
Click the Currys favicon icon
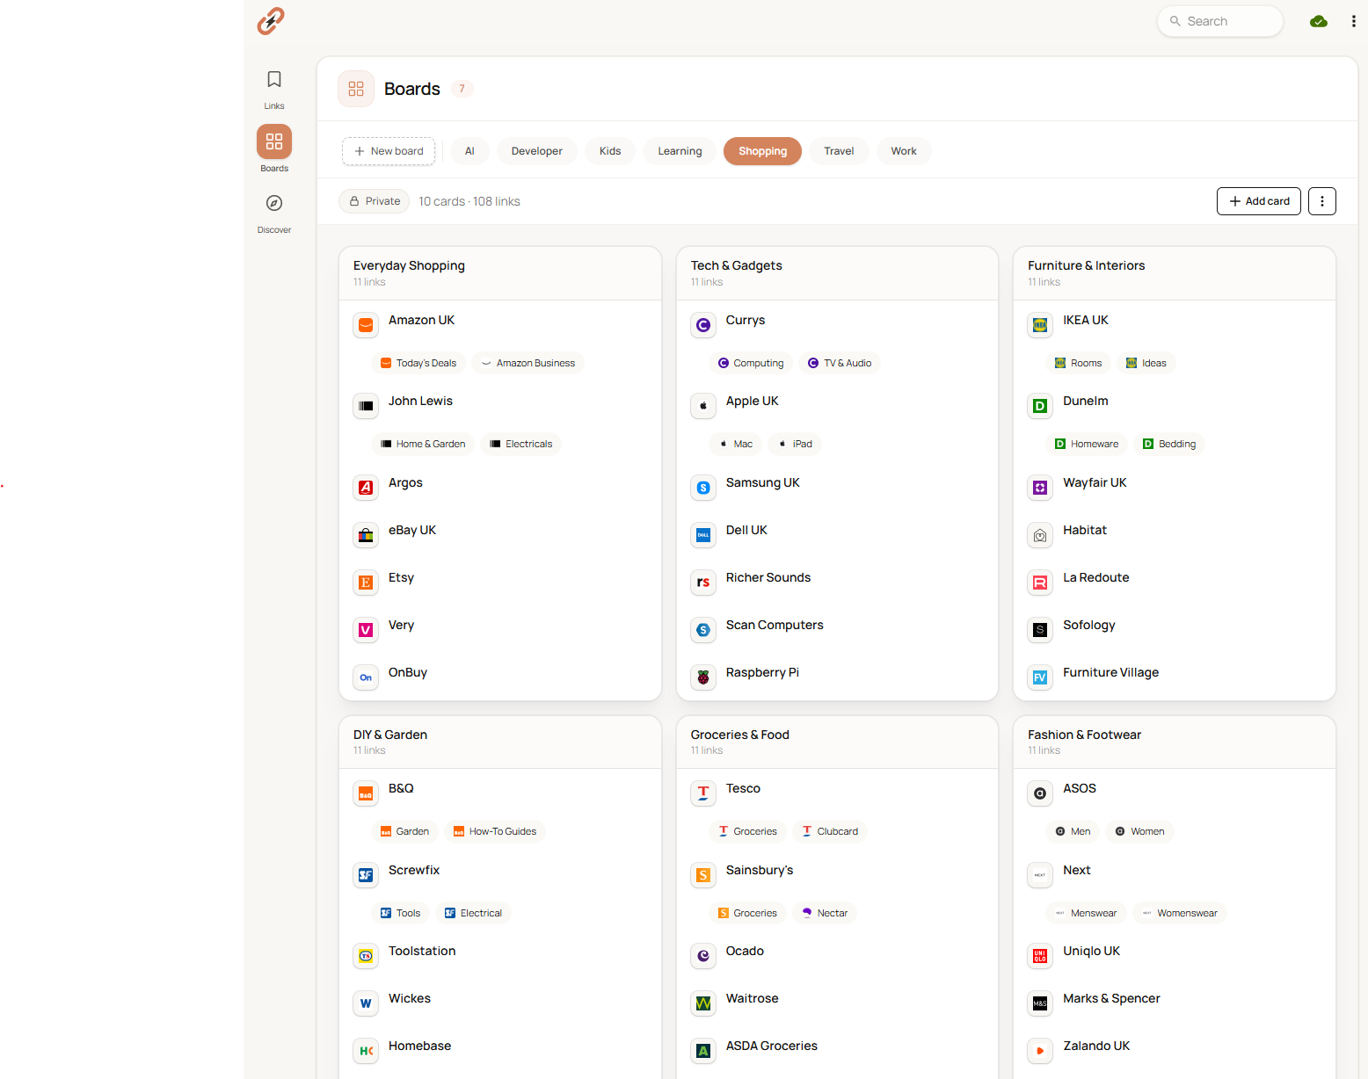[703, 325]
